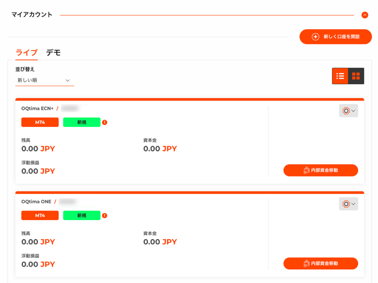This screenshot has width=378, height=283.
Task: Open gear settings for OQtima ECN+ account
Action: click(349, 111)
